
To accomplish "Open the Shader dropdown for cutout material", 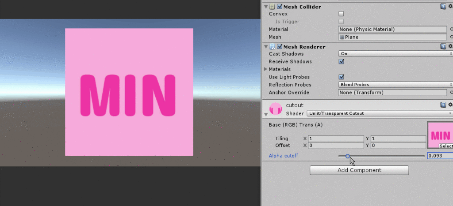I will click(380, 113).
